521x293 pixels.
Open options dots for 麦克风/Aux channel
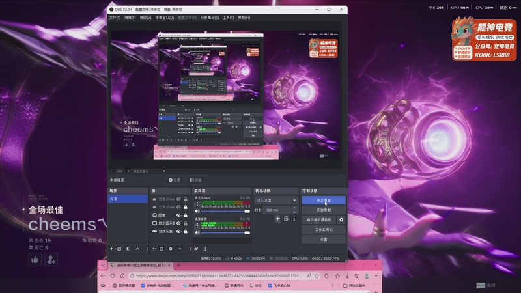click(x=197, y=204)
